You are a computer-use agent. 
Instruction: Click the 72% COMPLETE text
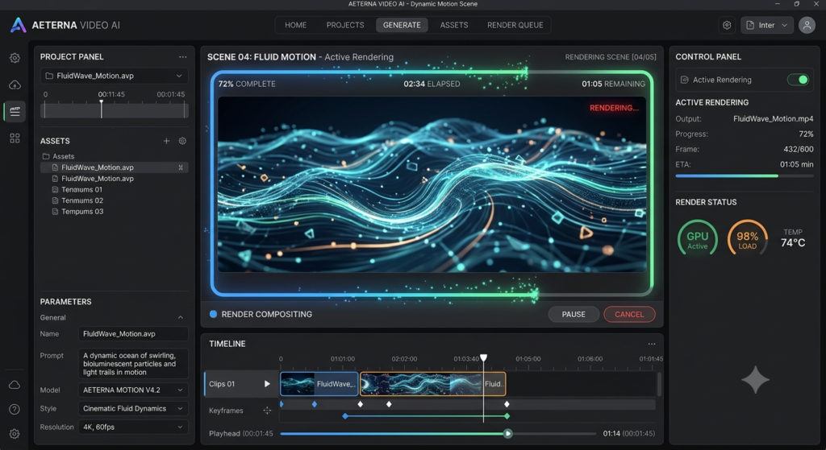(x=247, y=84)
